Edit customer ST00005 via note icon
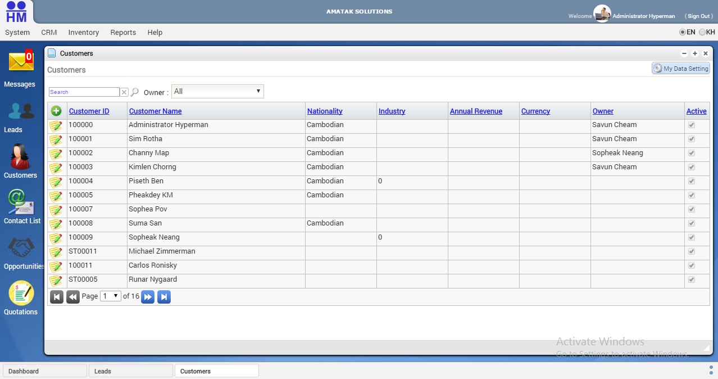The height and width of the screenshot is (379, 718). coord(56,280)
